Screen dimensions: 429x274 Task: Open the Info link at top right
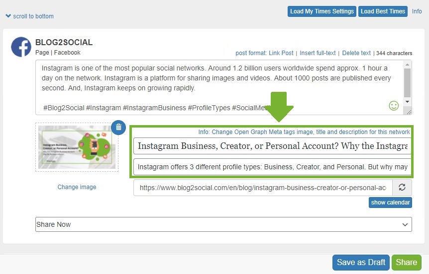pos(417,11)
